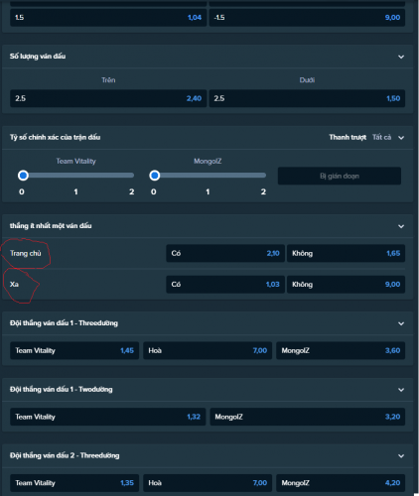Click the Bị gián đoạn button
The height and width of the screenshot is (496, 419).
pos(340,176)
